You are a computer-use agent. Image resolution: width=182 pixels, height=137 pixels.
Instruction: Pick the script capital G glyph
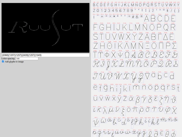(175, 55)
